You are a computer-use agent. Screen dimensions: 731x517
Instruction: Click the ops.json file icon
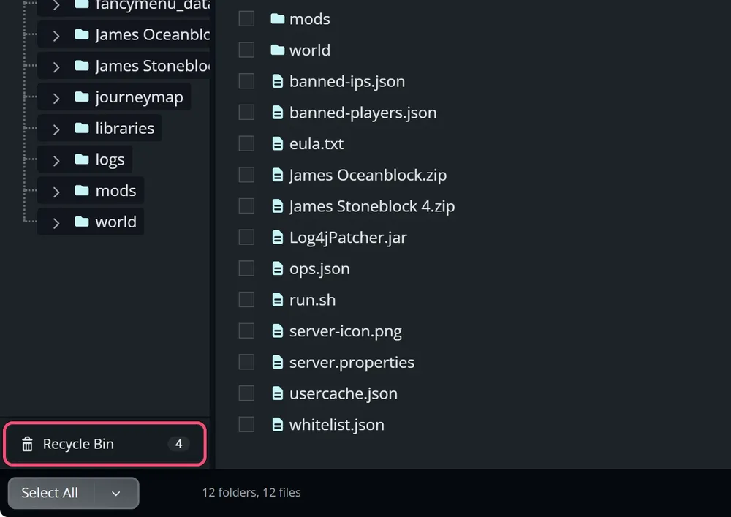[x=277, y=268]
